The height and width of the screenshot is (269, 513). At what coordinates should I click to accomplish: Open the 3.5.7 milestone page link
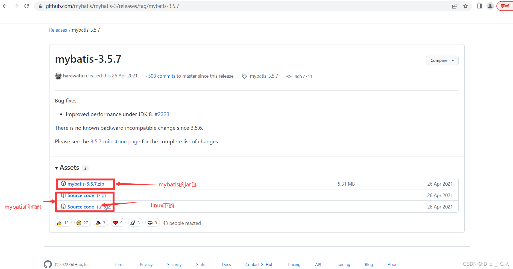(x=115, y=141)
